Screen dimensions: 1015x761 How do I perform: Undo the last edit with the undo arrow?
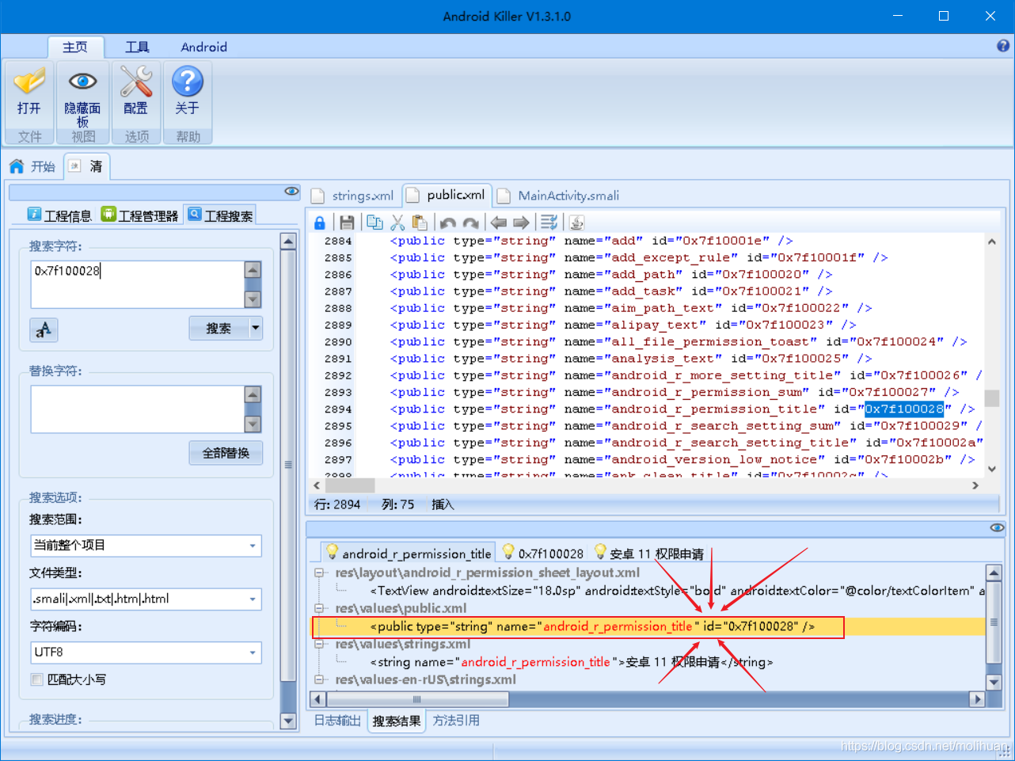[x=448, y=223]
